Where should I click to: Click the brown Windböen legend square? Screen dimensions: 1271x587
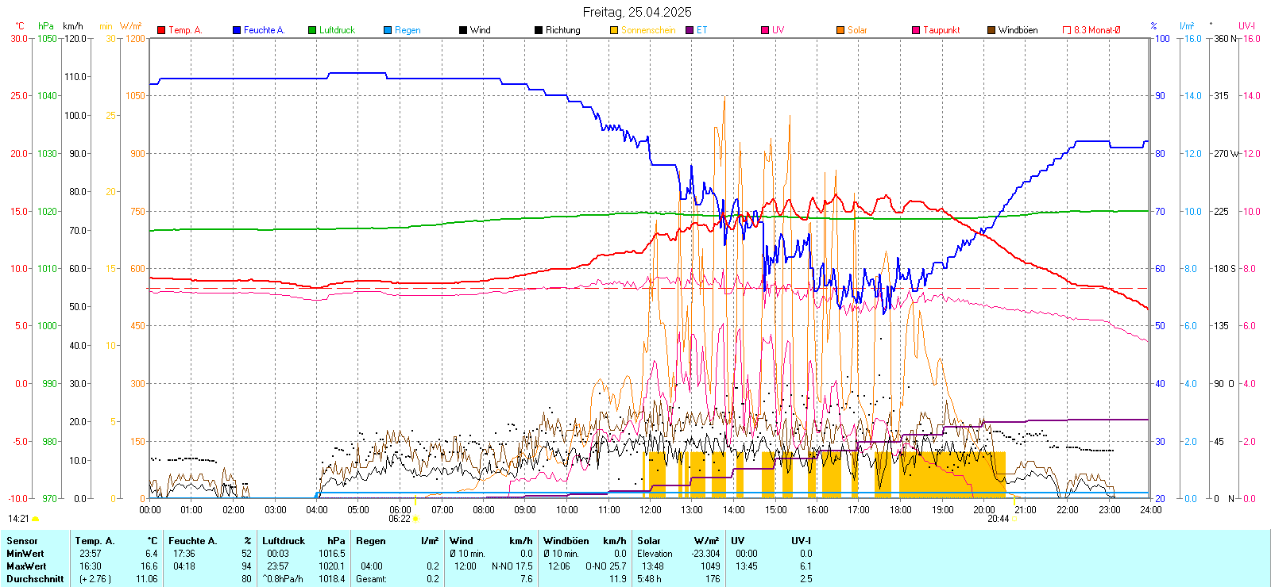[x=991, y=30]
